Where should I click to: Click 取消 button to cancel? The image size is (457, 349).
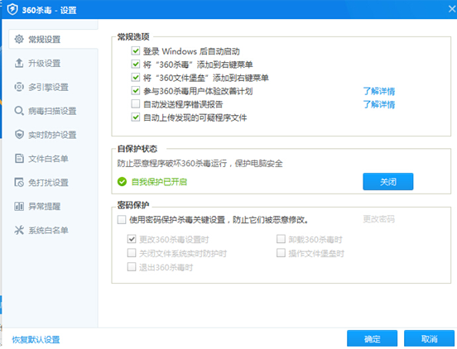[x=430, y=338]
